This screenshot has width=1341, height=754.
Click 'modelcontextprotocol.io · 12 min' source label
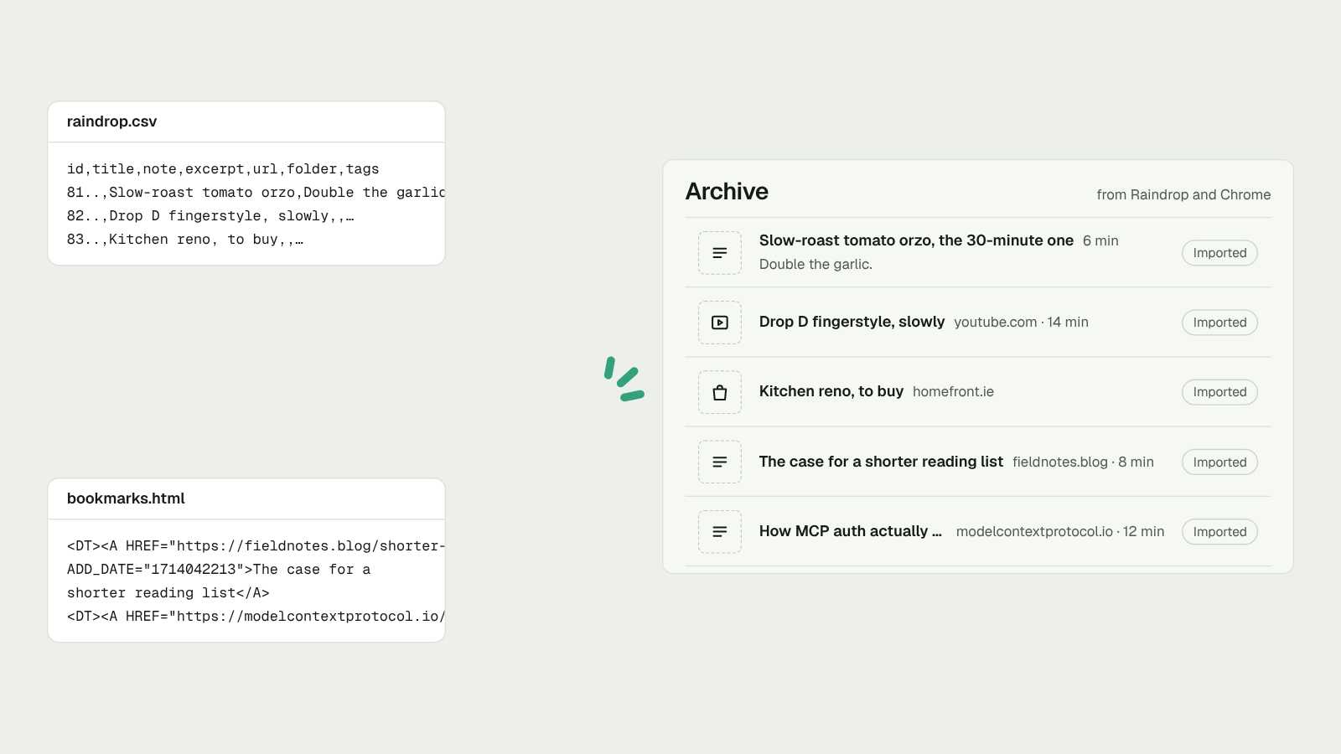[1060, 531]
